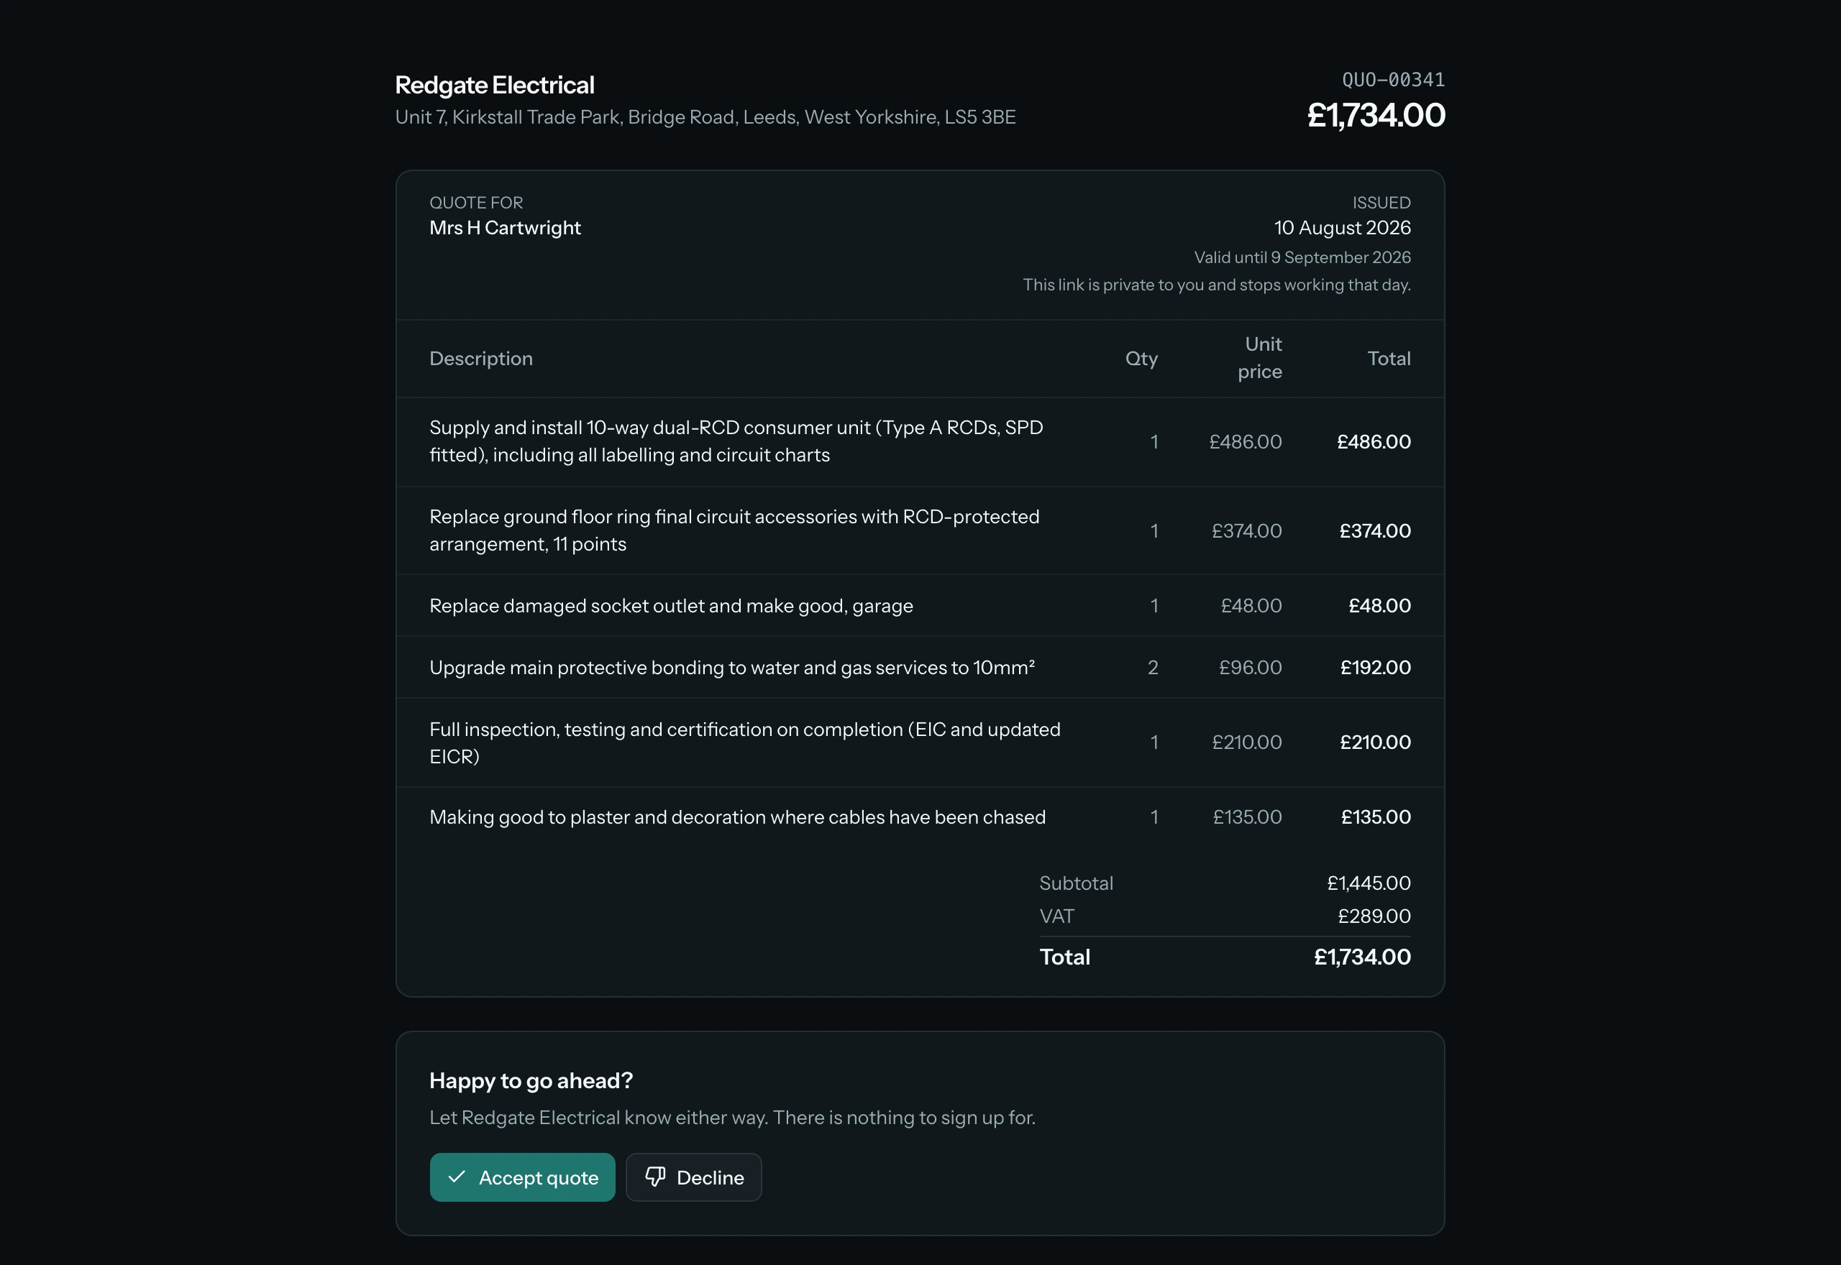Click the checkmark icon in Accept quote

click(457, 1177)
